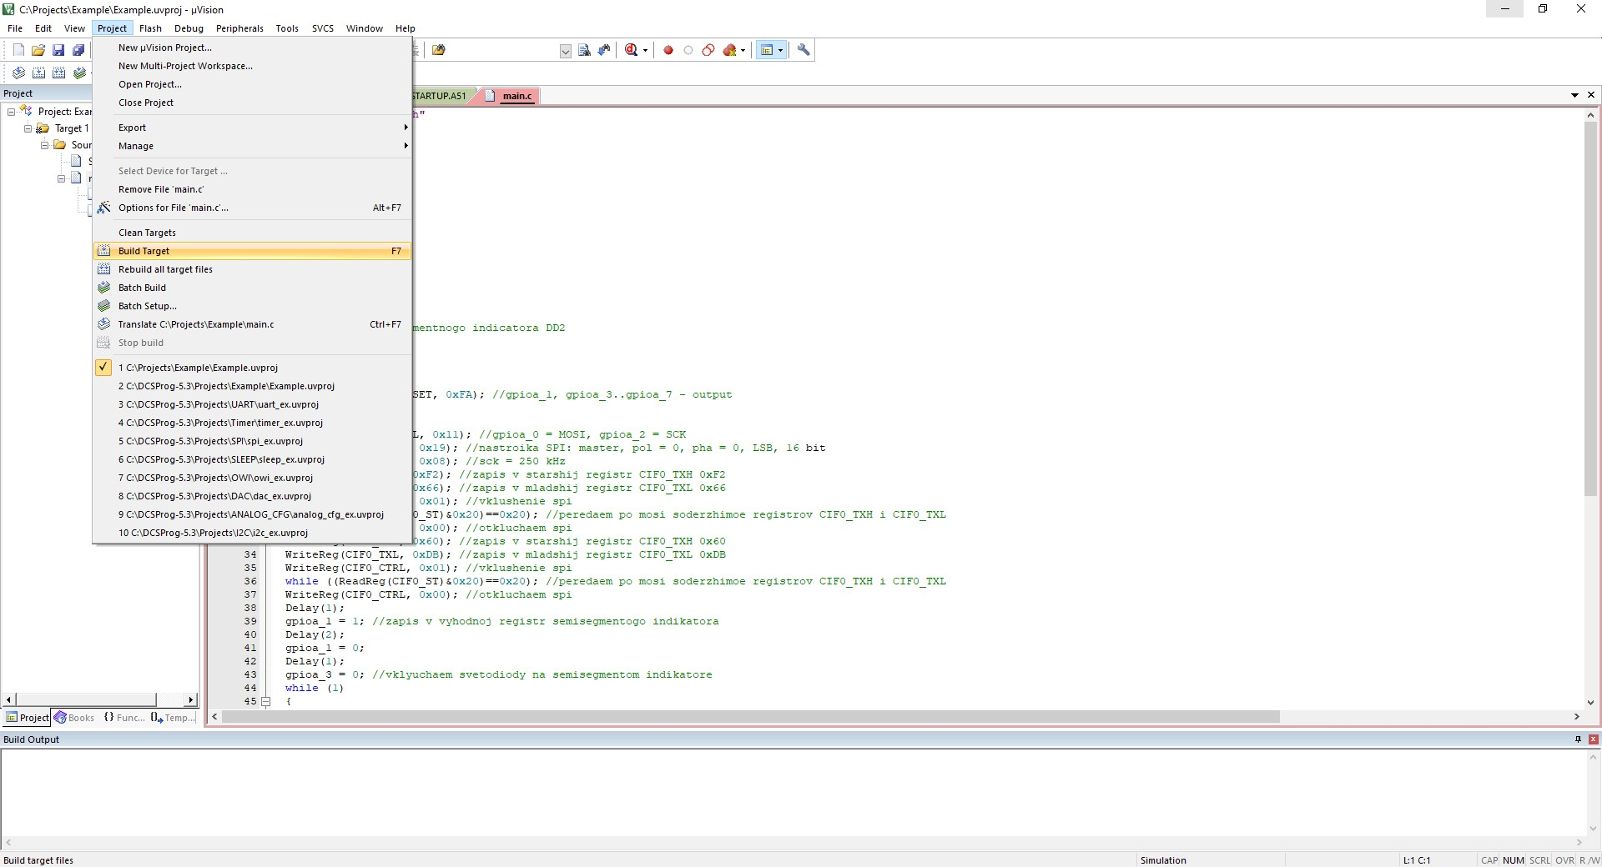This screenshot has width=1602, height=867.
Task: Click the editor horizontal scrollbar
Action: (x=896, y=717)
